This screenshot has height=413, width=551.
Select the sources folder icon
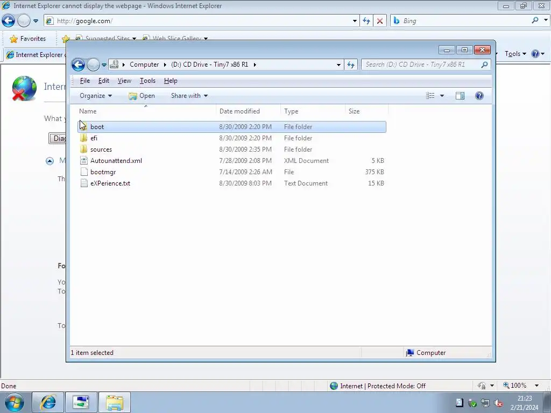[83, 149]
